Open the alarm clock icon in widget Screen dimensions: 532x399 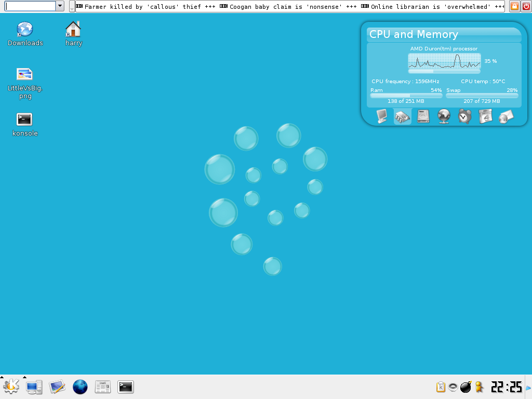coord(464,116)
